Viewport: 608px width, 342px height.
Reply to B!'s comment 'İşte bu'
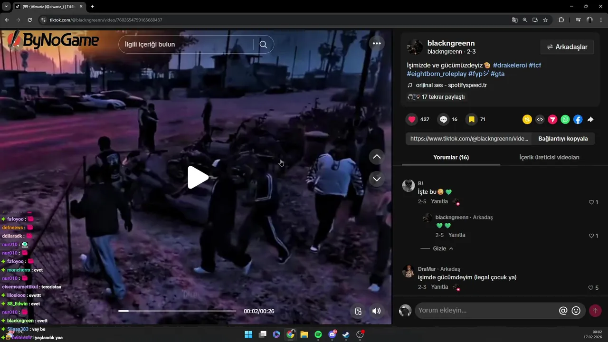click(439, 201)
